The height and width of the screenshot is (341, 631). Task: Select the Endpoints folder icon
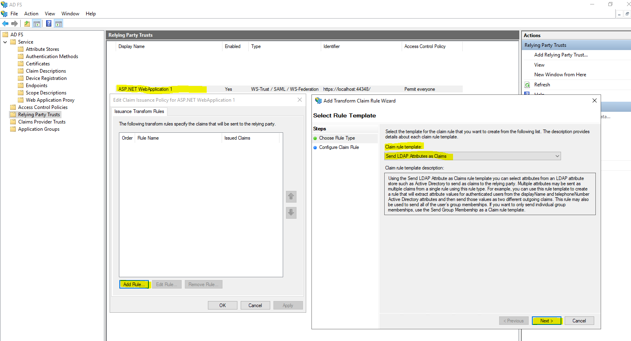tap(21, 85)
